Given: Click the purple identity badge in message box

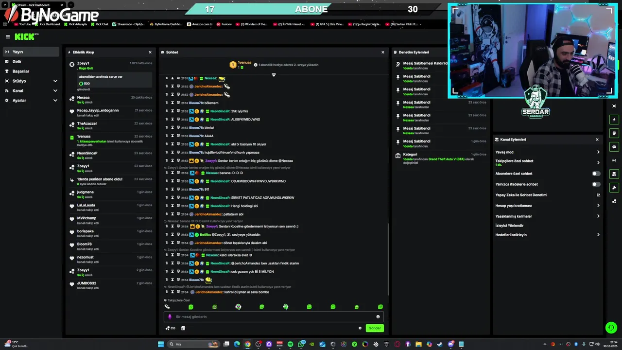Looking at the screenshot, I should tap(170, 317).
